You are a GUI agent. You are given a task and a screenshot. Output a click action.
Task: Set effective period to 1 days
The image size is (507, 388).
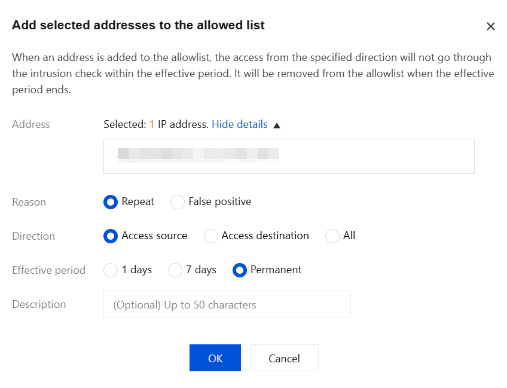tap(111, 270)
